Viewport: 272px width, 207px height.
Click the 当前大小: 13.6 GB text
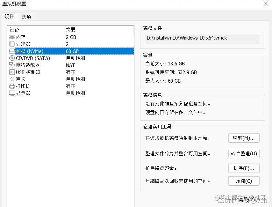click(x=165, y=64)
